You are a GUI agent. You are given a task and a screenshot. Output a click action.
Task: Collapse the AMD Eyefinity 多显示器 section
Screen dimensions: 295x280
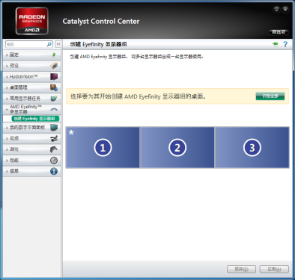pyautogui.click(x=31, y=109)
